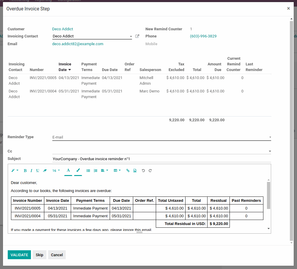Click the Skip button

(40, 255)
